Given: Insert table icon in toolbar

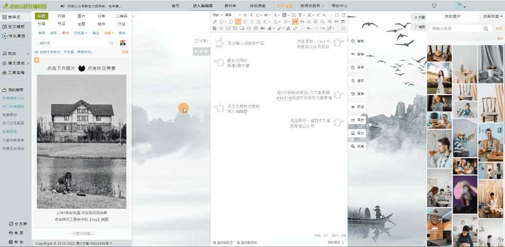Looking at the screenshot, I should [x=343, y=22].
